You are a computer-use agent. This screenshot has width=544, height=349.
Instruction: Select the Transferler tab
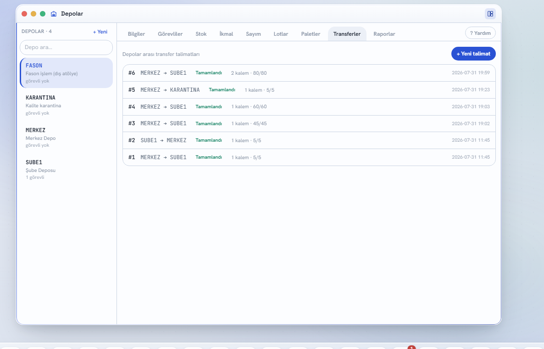tap(347, 34)
